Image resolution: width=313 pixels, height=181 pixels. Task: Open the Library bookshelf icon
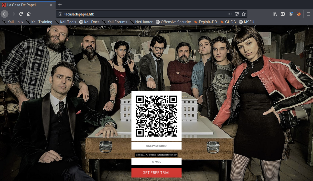pyautogui.click(x=275, y=14)
